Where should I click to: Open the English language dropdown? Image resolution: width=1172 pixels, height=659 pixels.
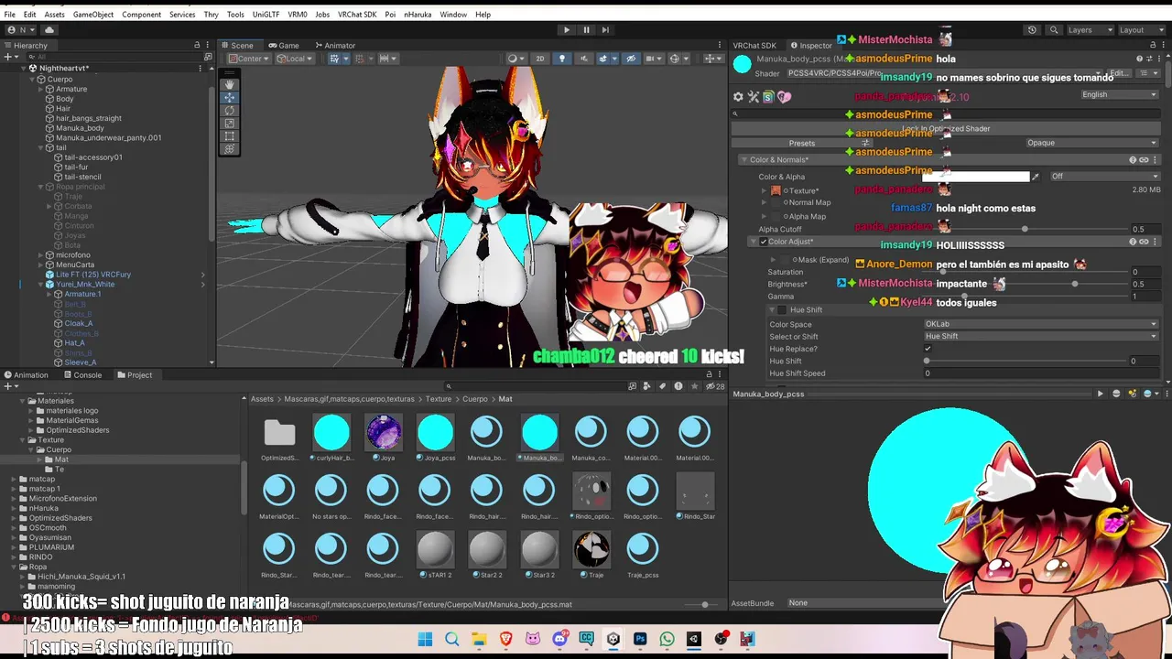1119,95
